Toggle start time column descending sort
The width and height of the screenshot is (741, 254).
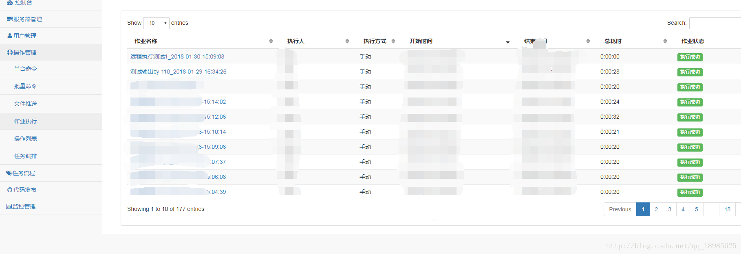point(508,42)
